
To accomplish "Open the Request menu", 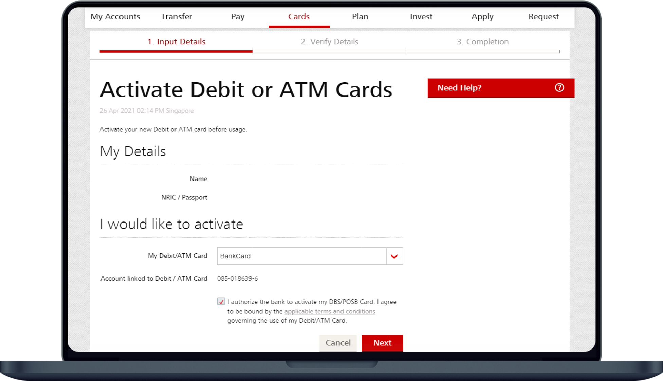I will 543,16.
